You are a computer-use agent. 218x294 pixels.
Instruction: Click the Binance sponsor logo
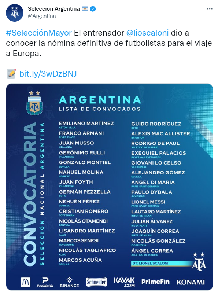point(69,282)
